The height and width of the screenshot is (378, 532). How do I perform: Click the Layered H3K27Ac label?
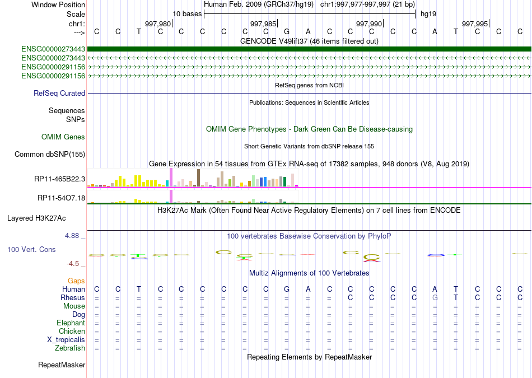(36, 218)
